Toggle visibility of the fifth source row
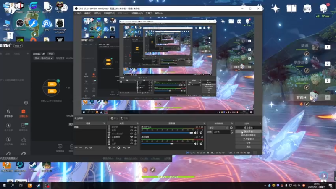Image resolution: width=336 pixels, height=189 pixels. (131, 140)
